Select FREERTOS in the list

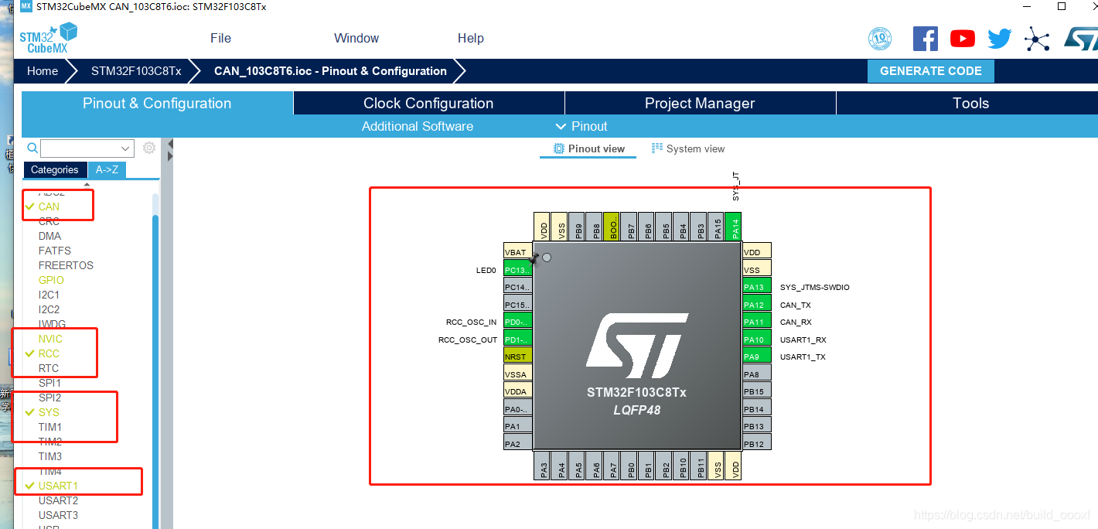66,265
